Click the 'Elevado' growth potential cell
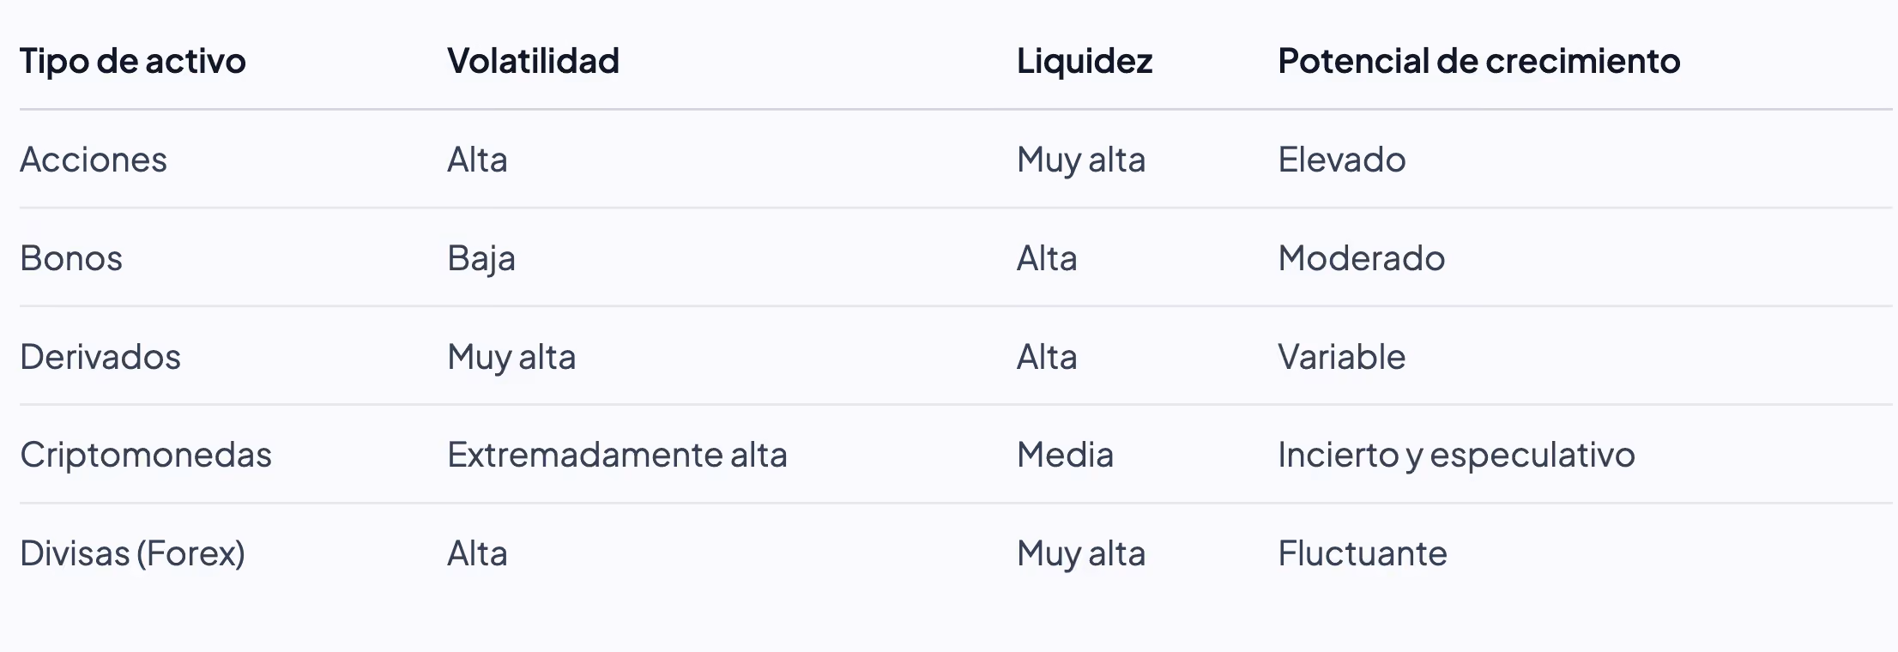Screen dimensions: 1898x652 (1342, 160)
